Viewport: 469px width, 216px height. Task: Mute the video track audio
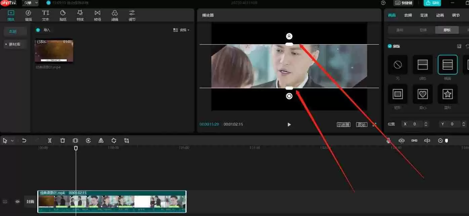coord(17,201)
